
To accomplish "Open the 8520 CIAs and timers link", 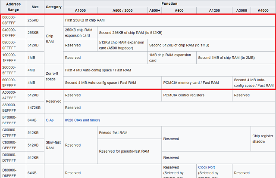I will (82, 120).
